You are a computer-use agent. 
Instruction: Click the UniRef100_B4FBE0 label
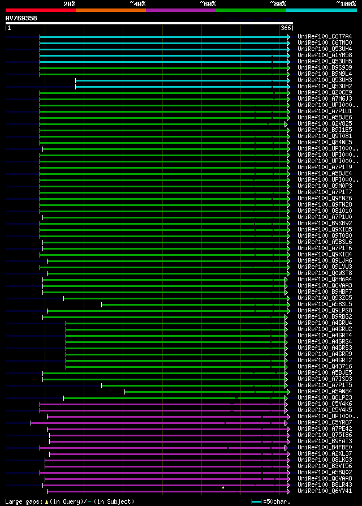325,448
